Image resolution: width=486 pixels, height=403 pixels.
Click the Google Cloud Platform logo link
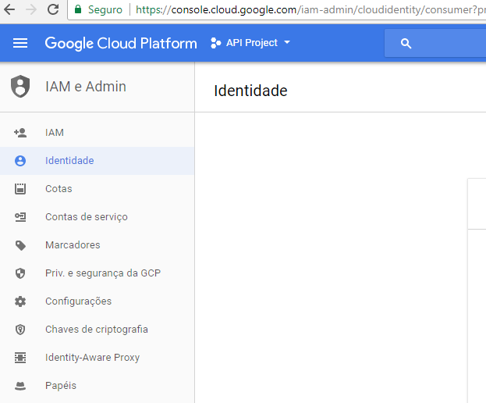121,43
